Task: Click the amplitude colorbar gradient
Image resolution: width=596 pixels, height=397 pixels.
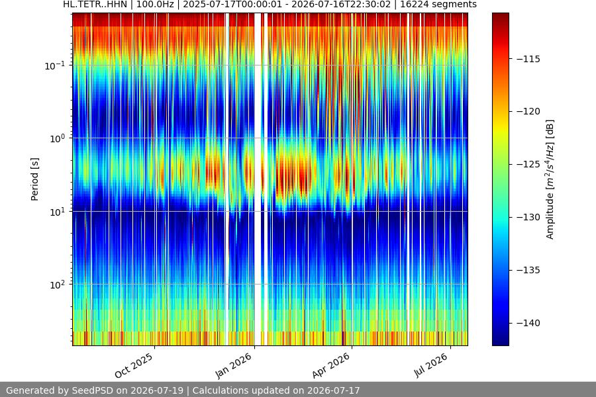Action: tap(500, 179)
